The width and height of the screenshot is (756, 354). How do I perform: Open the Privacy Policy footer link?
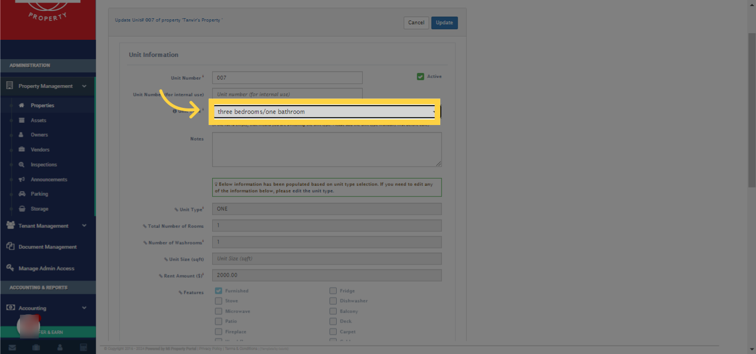point(210,348)
